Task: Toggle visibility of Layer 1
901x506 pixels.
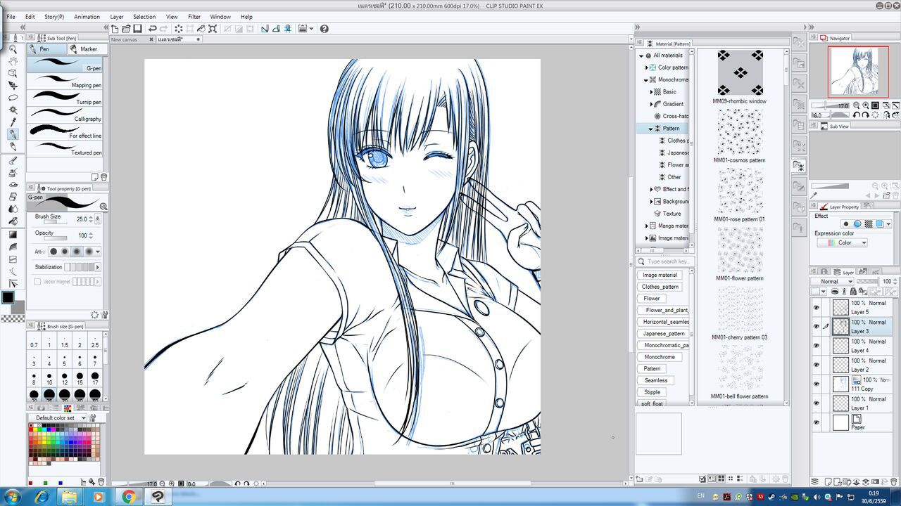Action: point(817,403)
